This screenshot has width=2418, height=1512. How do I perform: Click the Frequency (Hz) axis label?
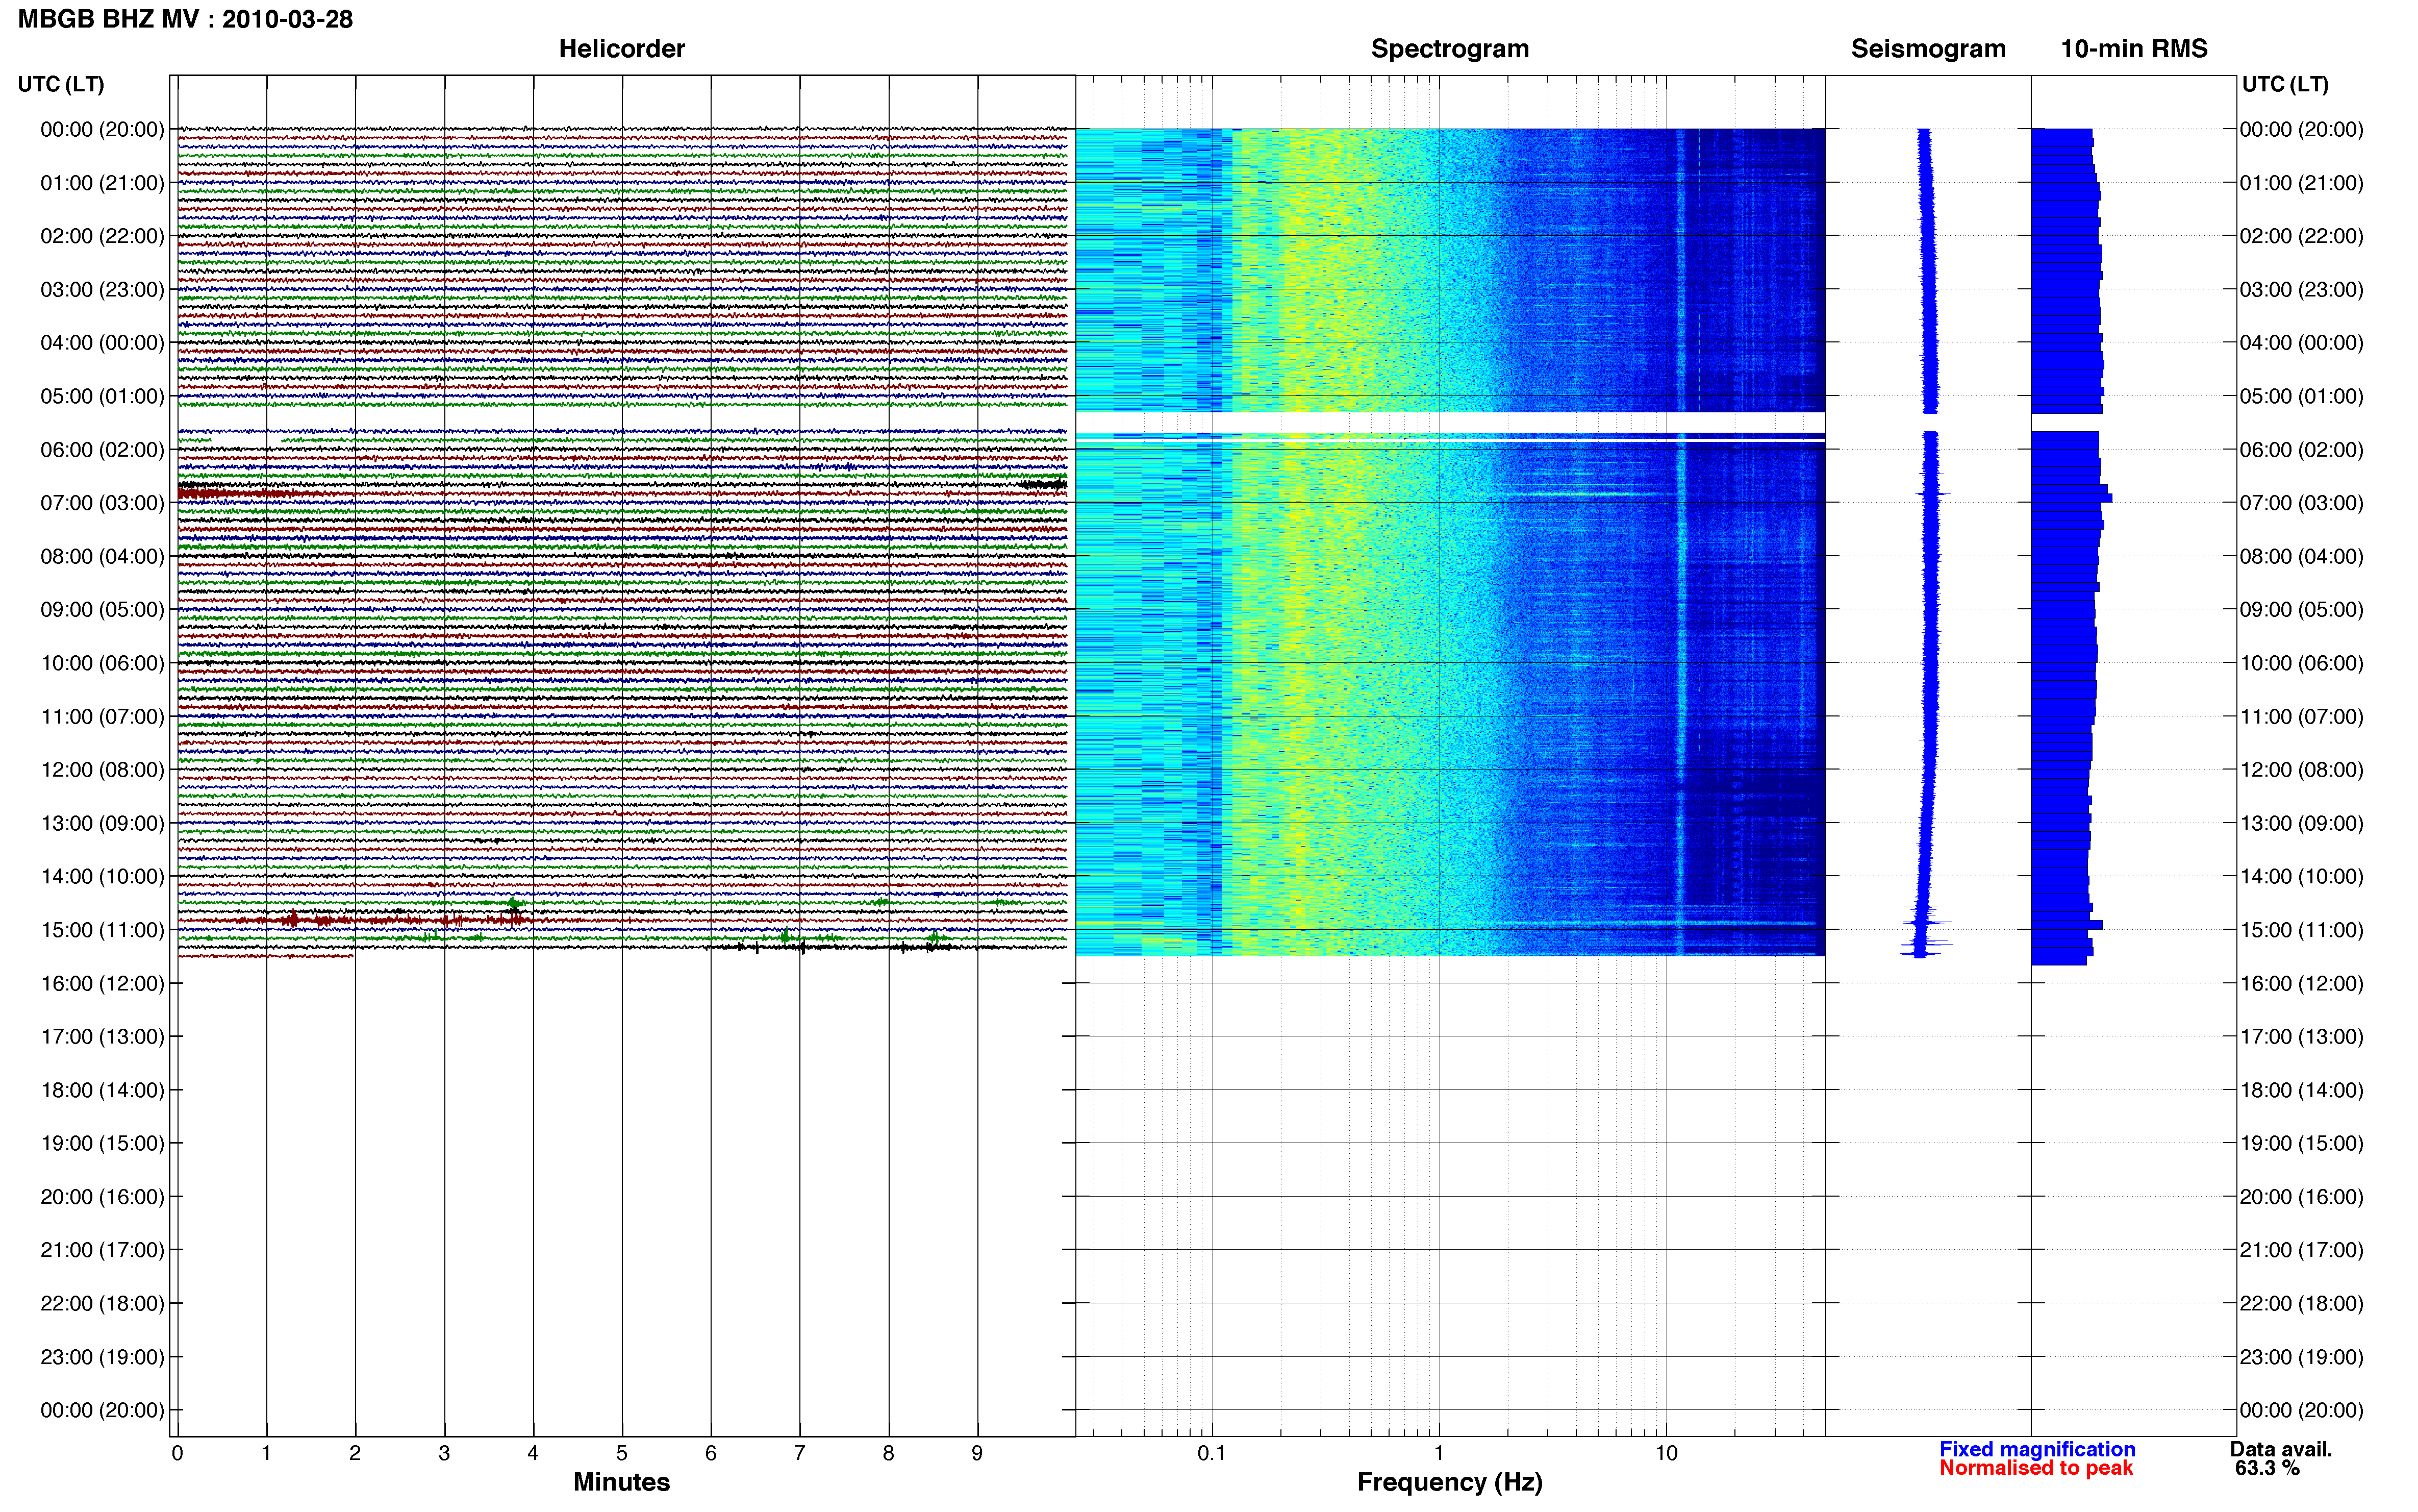[1449, 1482]
